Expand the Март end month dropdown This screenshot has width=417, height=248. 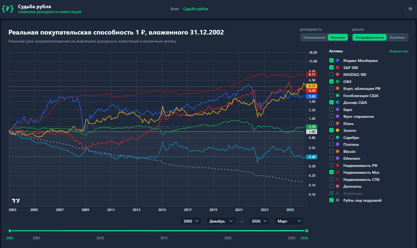coord(289,221)
